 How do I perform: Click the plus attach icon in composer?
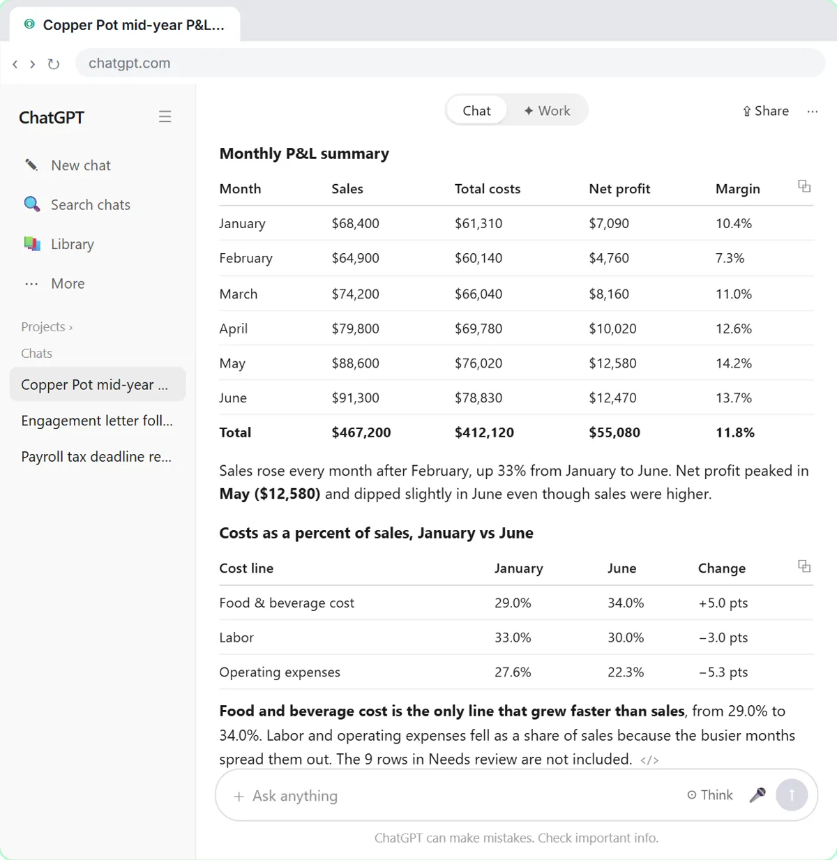coord(239,796)
